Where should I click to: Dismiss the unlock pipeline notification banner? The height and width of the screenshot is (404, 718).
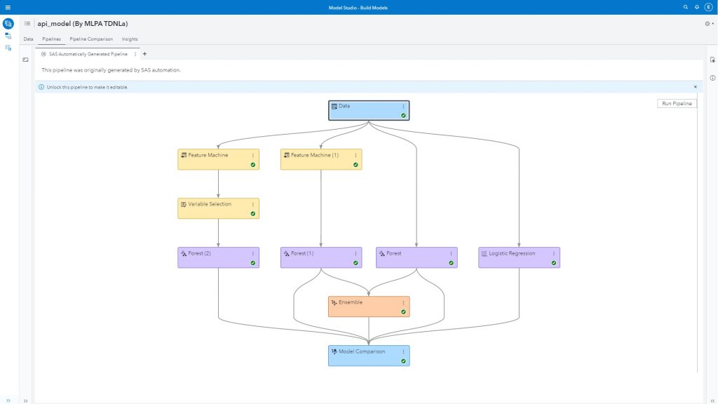point(695,86)
